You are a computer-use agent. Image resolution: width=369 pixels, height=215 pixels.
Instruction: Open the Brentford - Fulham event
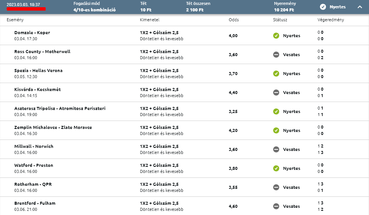point(35,203)
